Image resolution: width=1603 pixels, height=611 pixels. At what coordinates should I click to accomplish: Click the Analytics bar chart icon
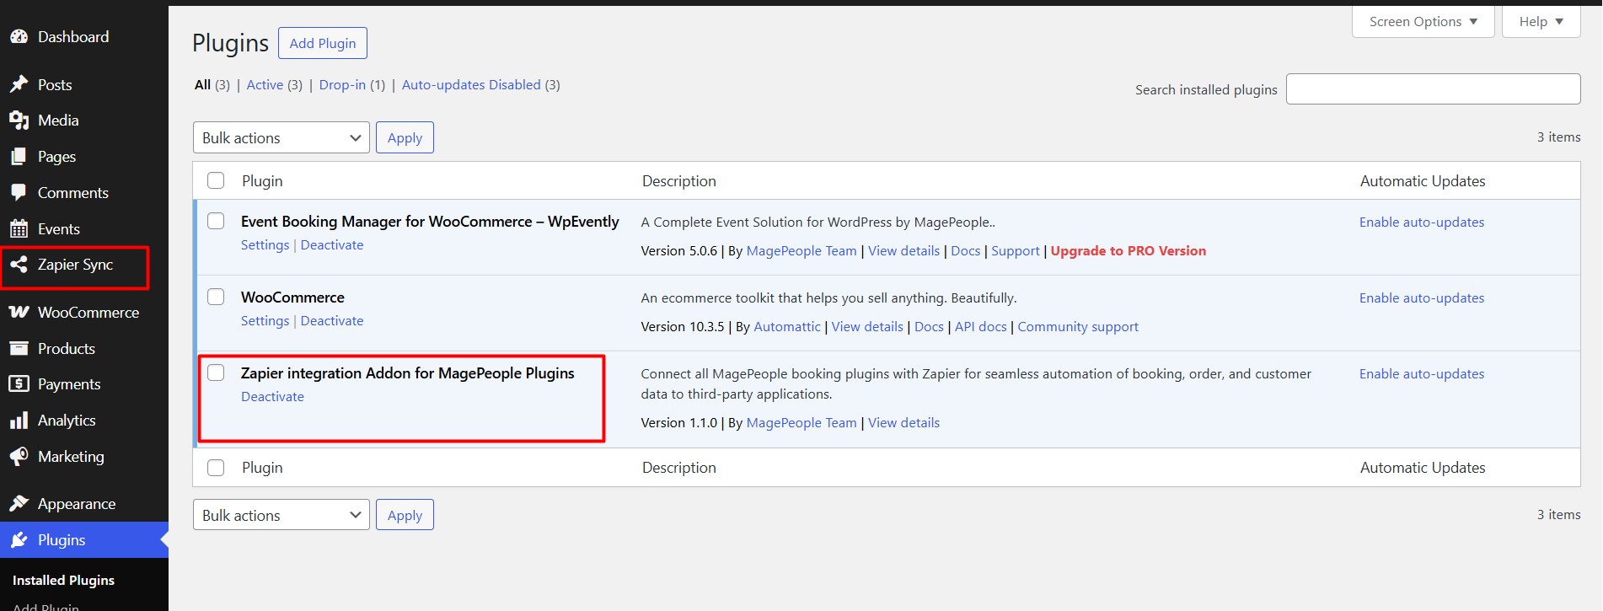pyautogui.click(x=19, y=421)
